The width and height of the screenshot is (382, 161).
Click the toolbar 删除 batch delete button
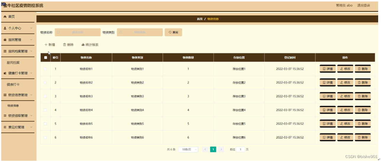[68, 45]
